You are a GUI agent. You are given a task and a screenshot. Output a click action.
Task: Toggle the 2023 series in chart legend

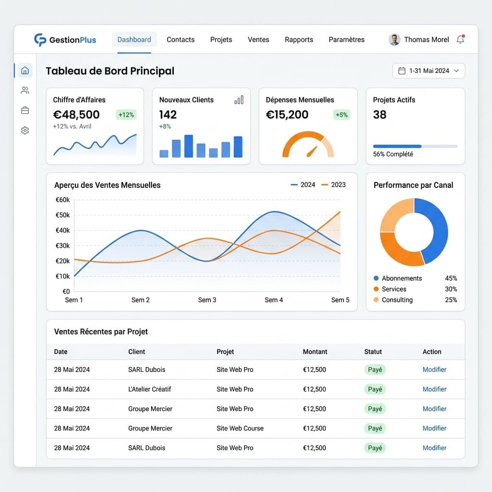333,185
